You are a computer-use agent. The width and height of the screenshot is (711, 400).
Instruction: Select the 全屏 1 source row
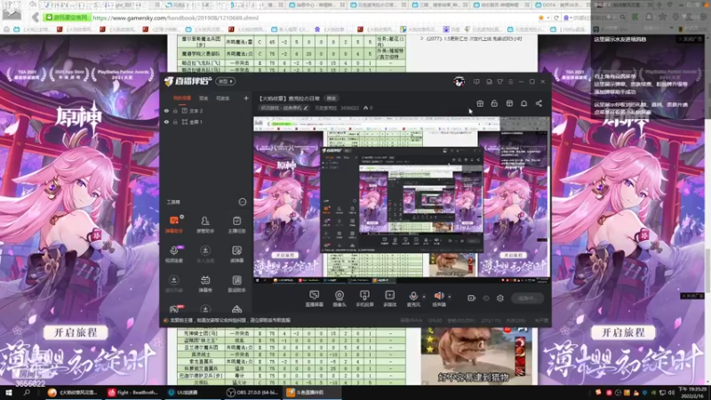point(206,122)
